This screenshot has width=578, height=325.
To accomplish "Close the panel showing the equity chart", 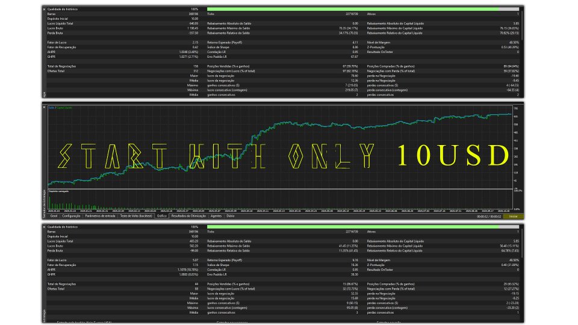I will click(x=44, y=107).
